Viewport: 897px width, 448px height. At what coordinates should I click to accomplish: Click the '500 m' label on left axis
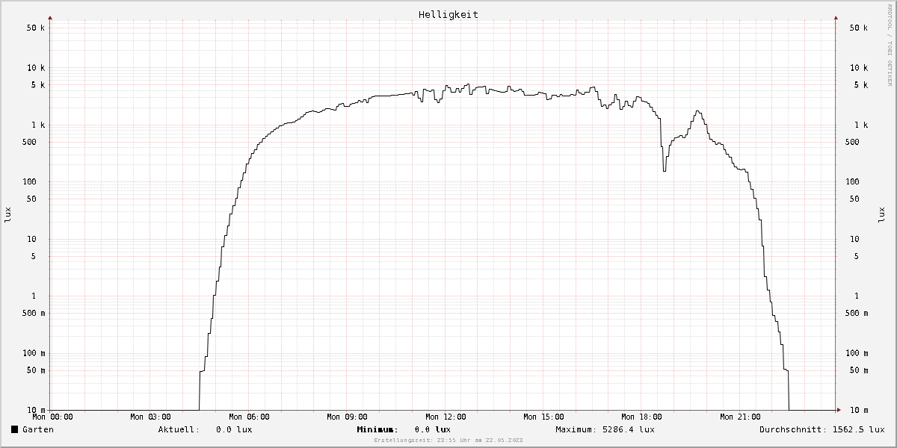coord(34,314)
